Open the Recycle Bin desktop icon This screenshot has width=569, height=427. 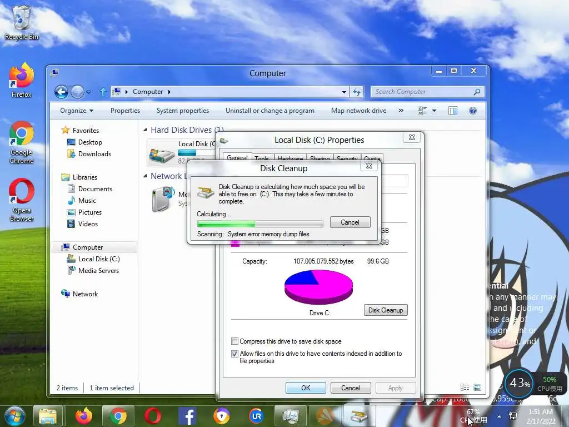(x=22, y=22)
